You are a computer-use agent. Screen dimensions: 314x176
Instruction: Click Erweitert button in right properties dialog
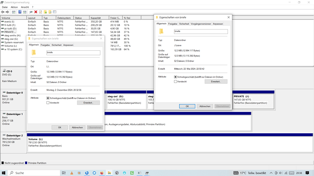point(216,81)
